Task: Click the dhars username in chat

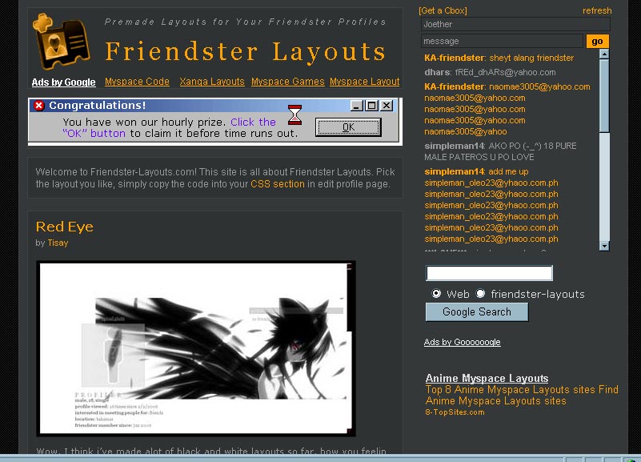Action: (x=437, y=72)
